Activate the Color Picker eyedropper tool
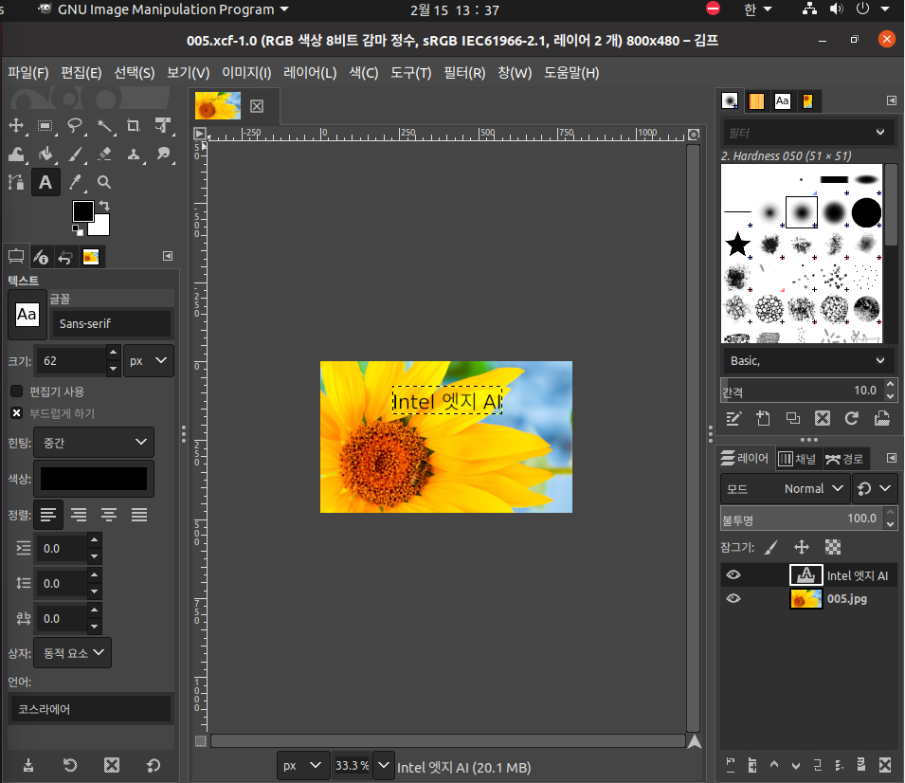This screenshot has width=905, height=783. click(x=75, y=182)
